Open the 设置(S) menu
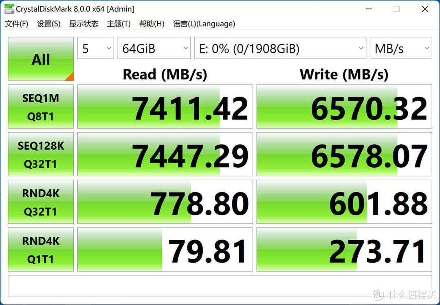Screen dimensions: 440x305 [48, 24]
